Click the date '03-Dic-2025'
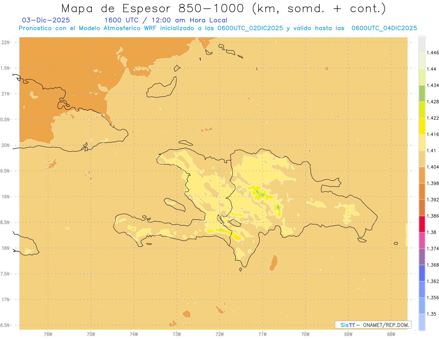 point(46,20)
